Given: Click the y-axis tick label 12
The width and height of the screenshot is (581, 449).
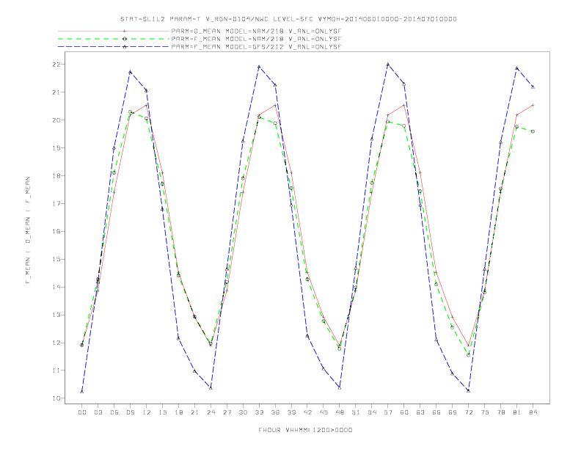Looking at the screenshot, I should (x=56, y=343).
